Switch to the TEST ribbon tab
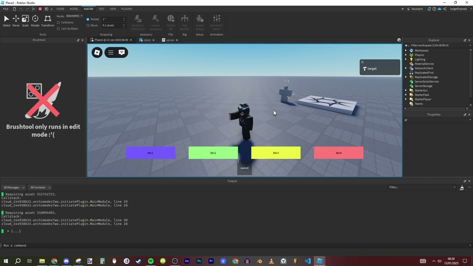 click(101, 9)
